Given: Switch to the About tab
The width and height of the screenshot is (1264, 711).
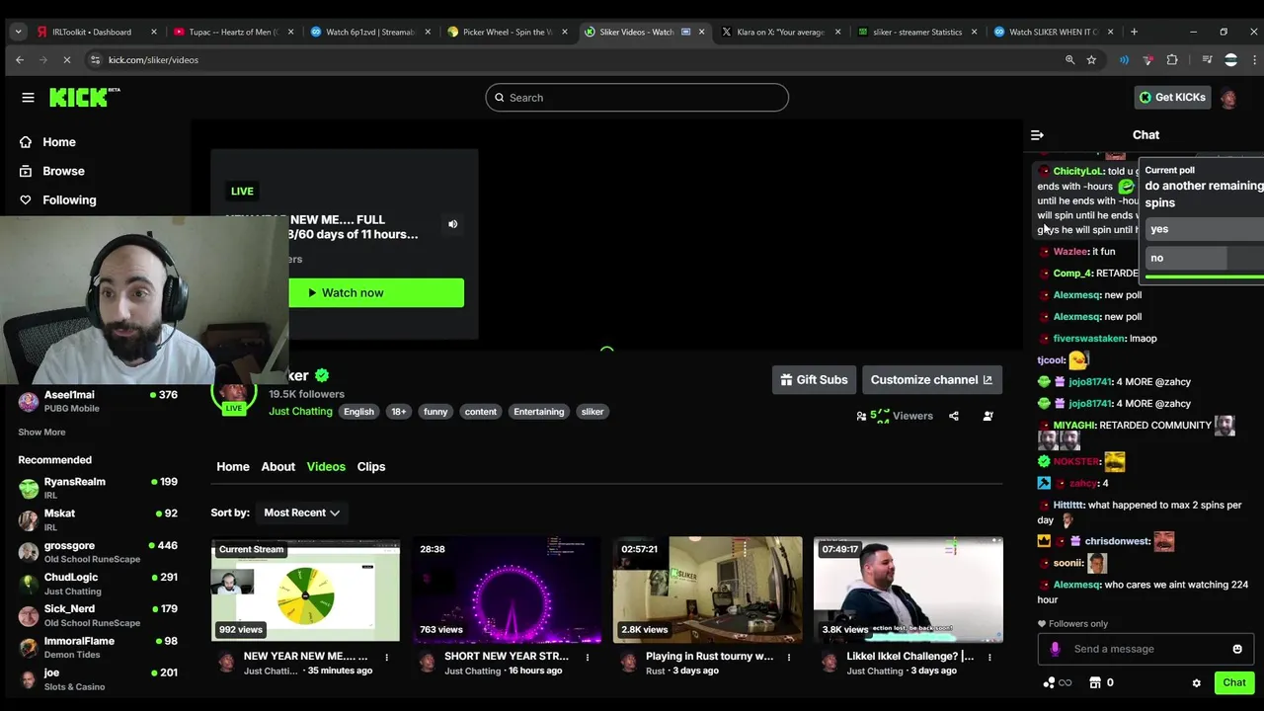Looking at the screenshot, I should [x=278, y=467].
